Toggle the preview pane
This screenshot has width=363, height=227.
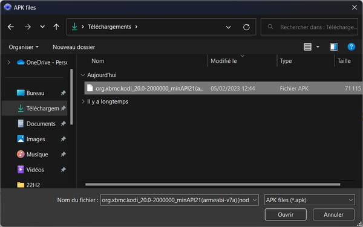click(333, 47)
